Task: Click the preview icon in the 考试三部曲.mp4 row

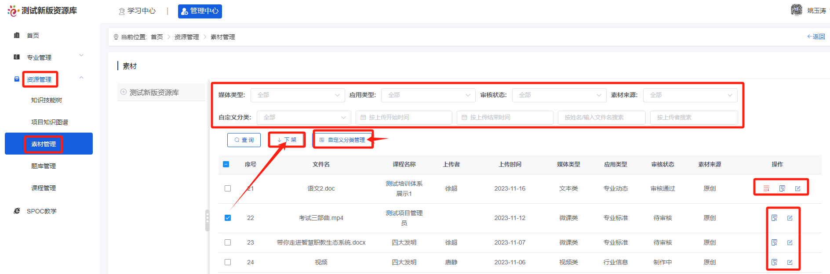Action: pyautogui.click(x=774, y=218)
